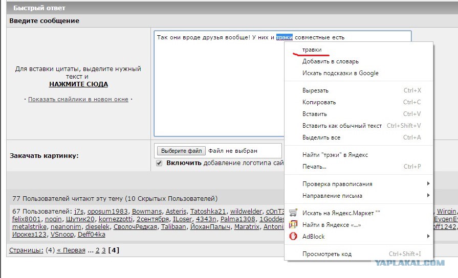
Task: Open user profile "Ирокез123"
Action: [29, 235]
